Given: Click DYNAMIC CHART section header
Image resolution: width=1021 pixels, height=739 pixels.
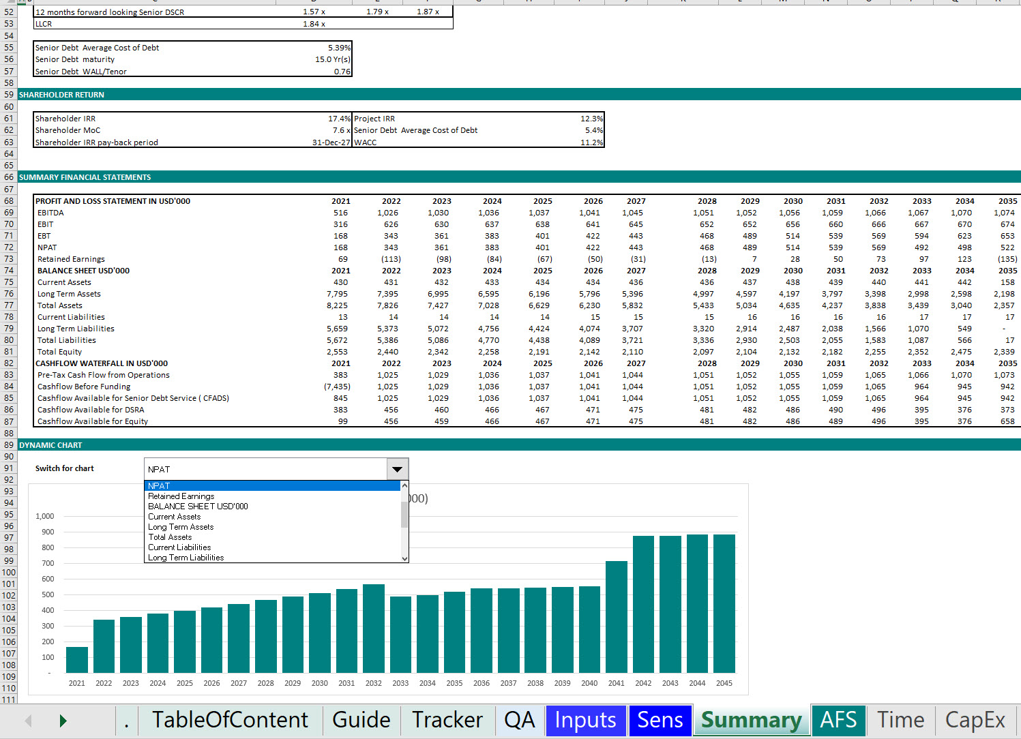Looking at the screenshot, I should coord(50,445).
